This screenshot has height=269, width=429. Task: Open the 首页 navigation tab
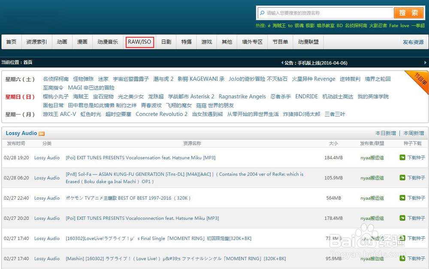tap(11, 42)
